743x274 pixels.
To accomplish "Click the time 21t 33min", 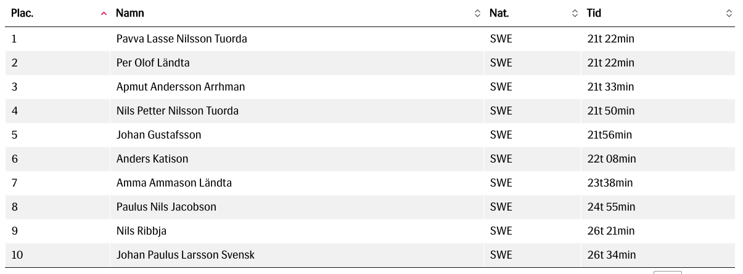I will click(x=610, y=87).
